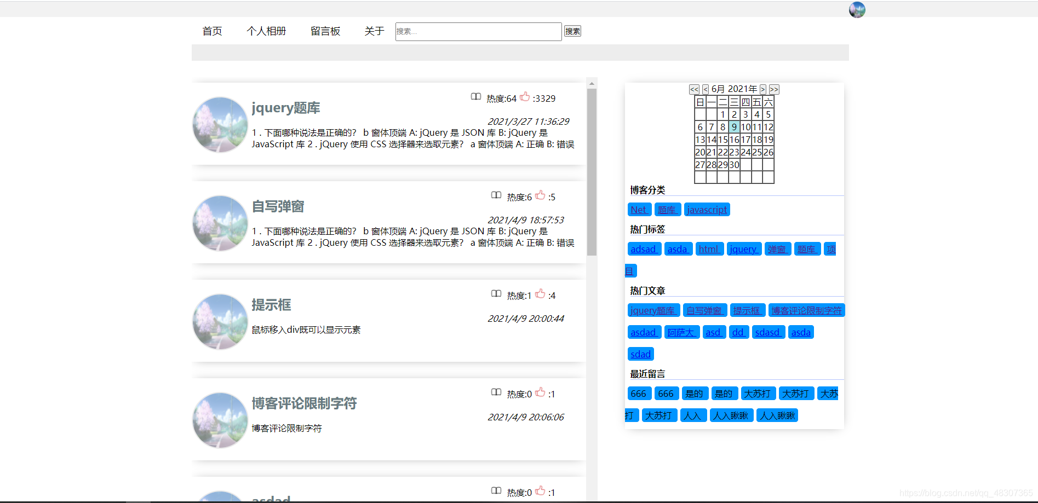Open the asd hot article
This screenshot has width=1038, height=503.
[714, 332]
